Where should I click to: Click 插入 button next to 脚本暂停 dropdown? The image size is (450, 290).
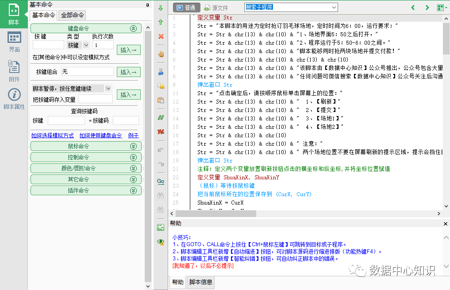coord(129,95)
